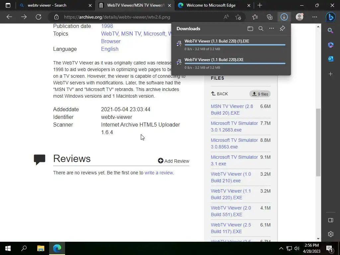The height and width of the screenshot is (255, 340).
Task: Click the write a review link
Action: [x=159, y=173]
